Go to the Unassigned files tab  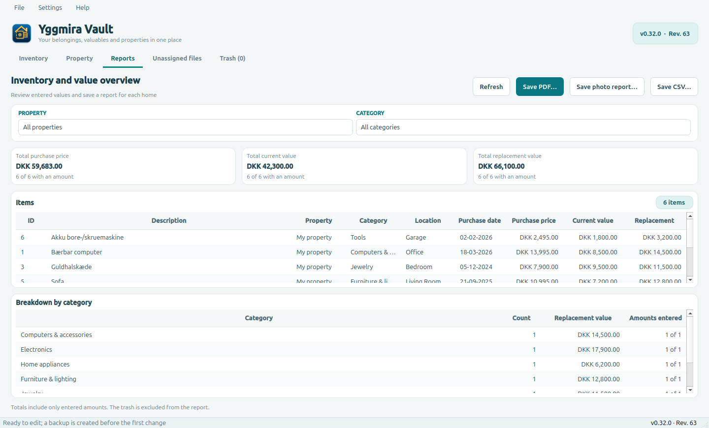click(x=177, y=59)
